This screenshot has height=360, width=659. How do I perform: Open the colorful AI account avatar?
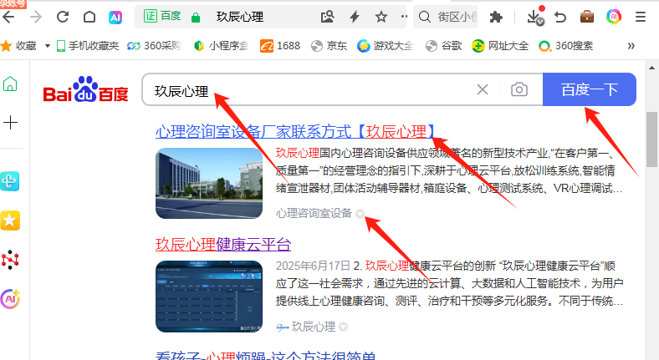coord(614,17)
